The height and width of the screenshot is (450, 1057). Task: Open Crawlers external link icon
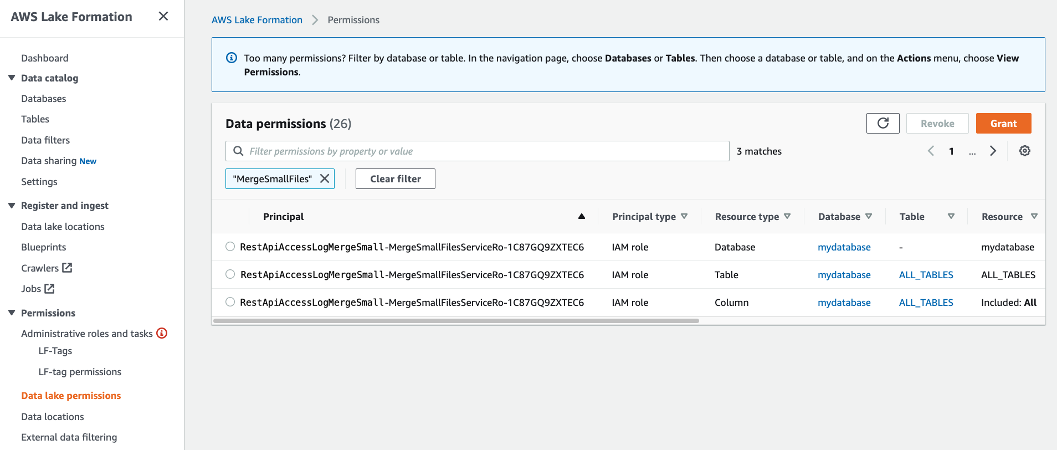click(67, 268)
